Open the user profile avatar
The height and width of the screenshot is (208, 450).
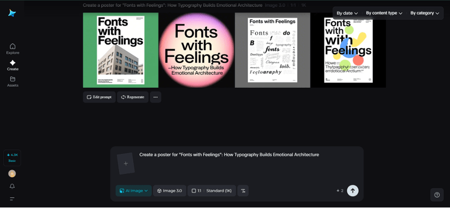(12, 173)
